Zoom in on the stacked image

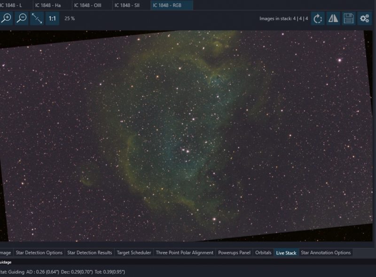6,18
